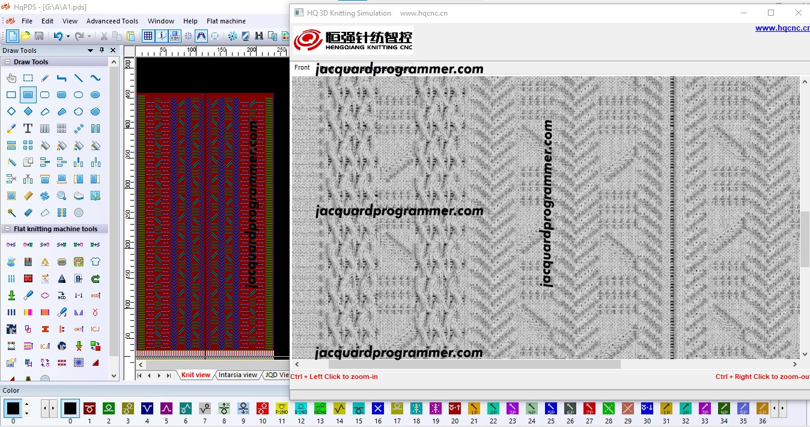
Task: Click the HqPDS app logo icon in menu bar
Action: 10,21
